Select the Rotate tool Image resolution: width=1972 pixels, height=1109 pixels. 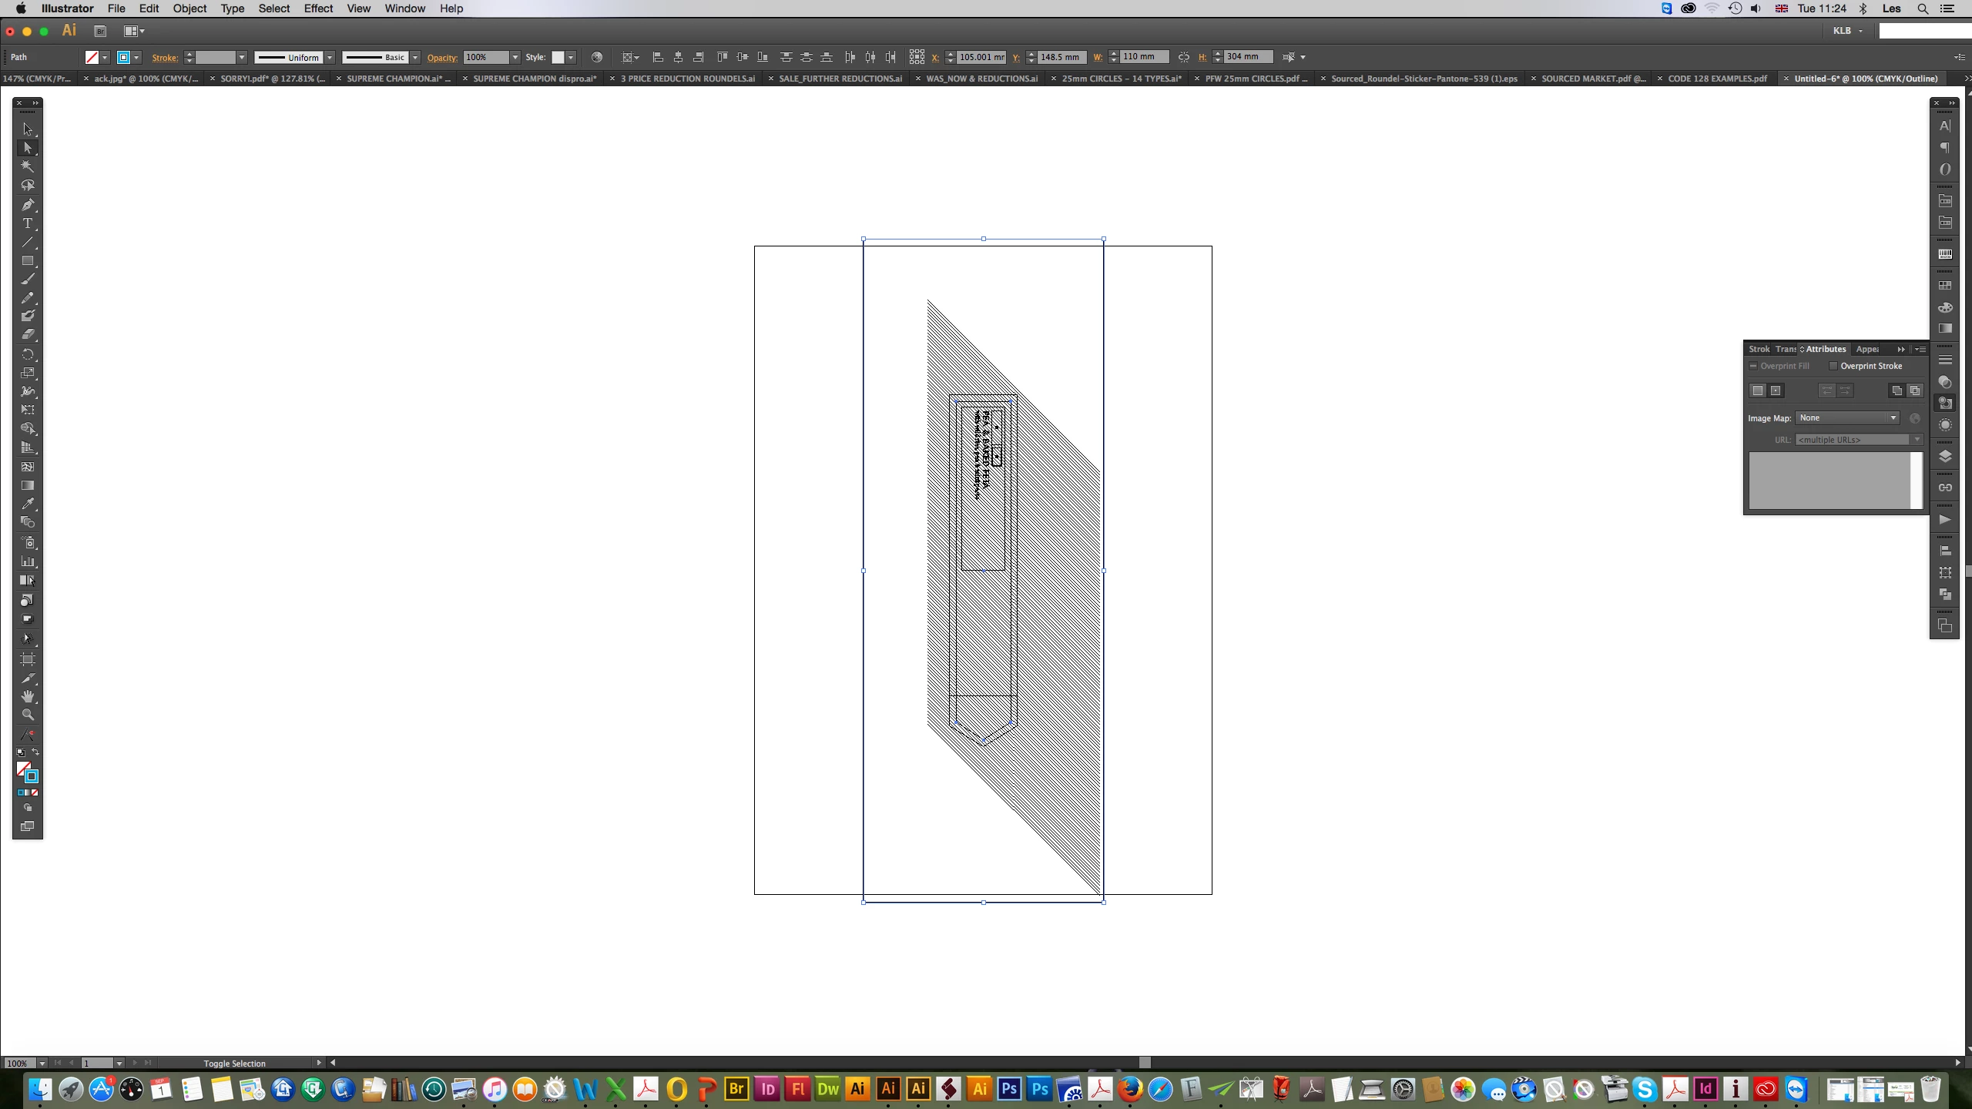(28, 354)
